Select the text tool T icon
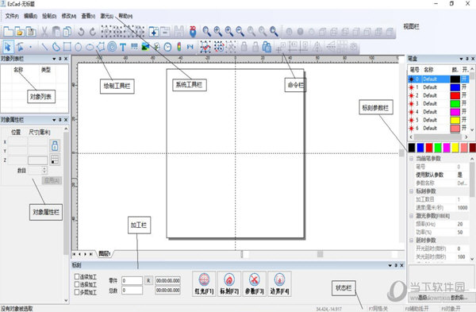Image resolution: width=476 pixels, height=312 pixels. (x=123, y=47)
